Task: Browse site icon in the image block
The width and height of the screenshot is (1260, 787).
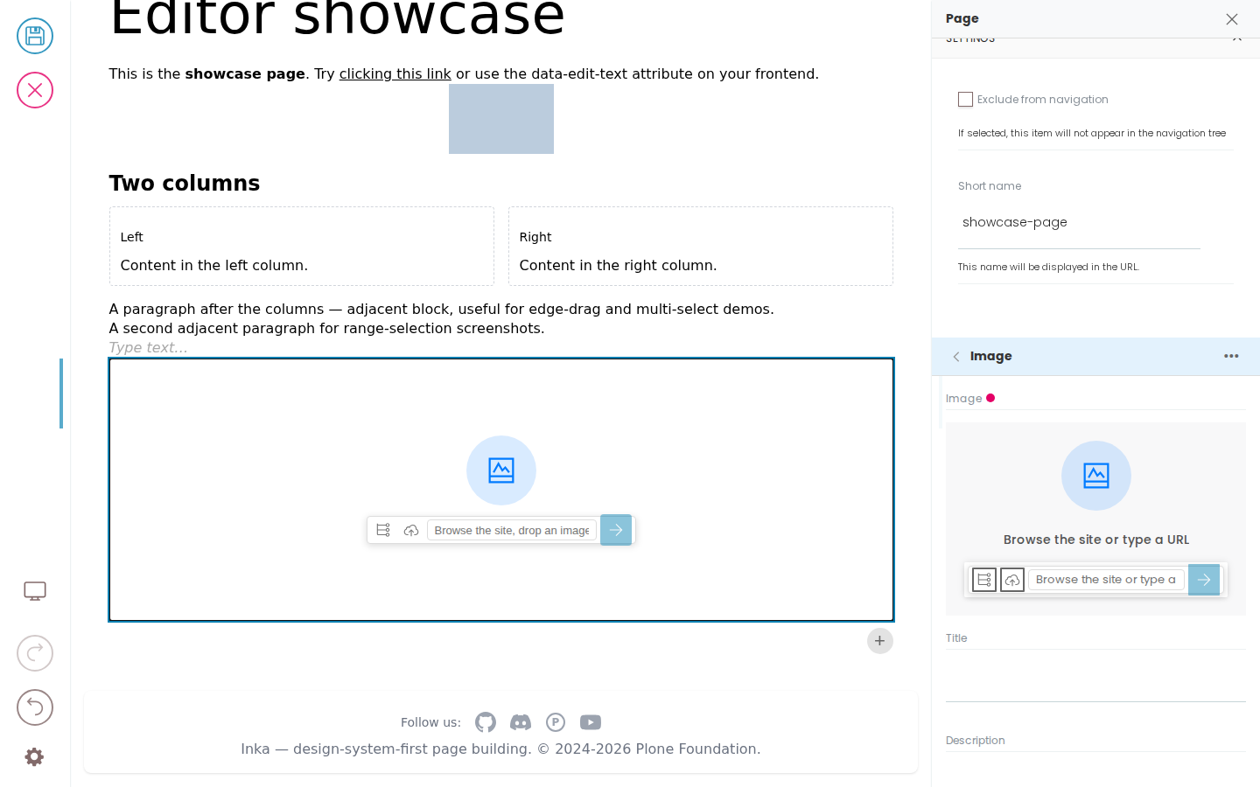Action: pyautogui.click(x=383, y=530)
